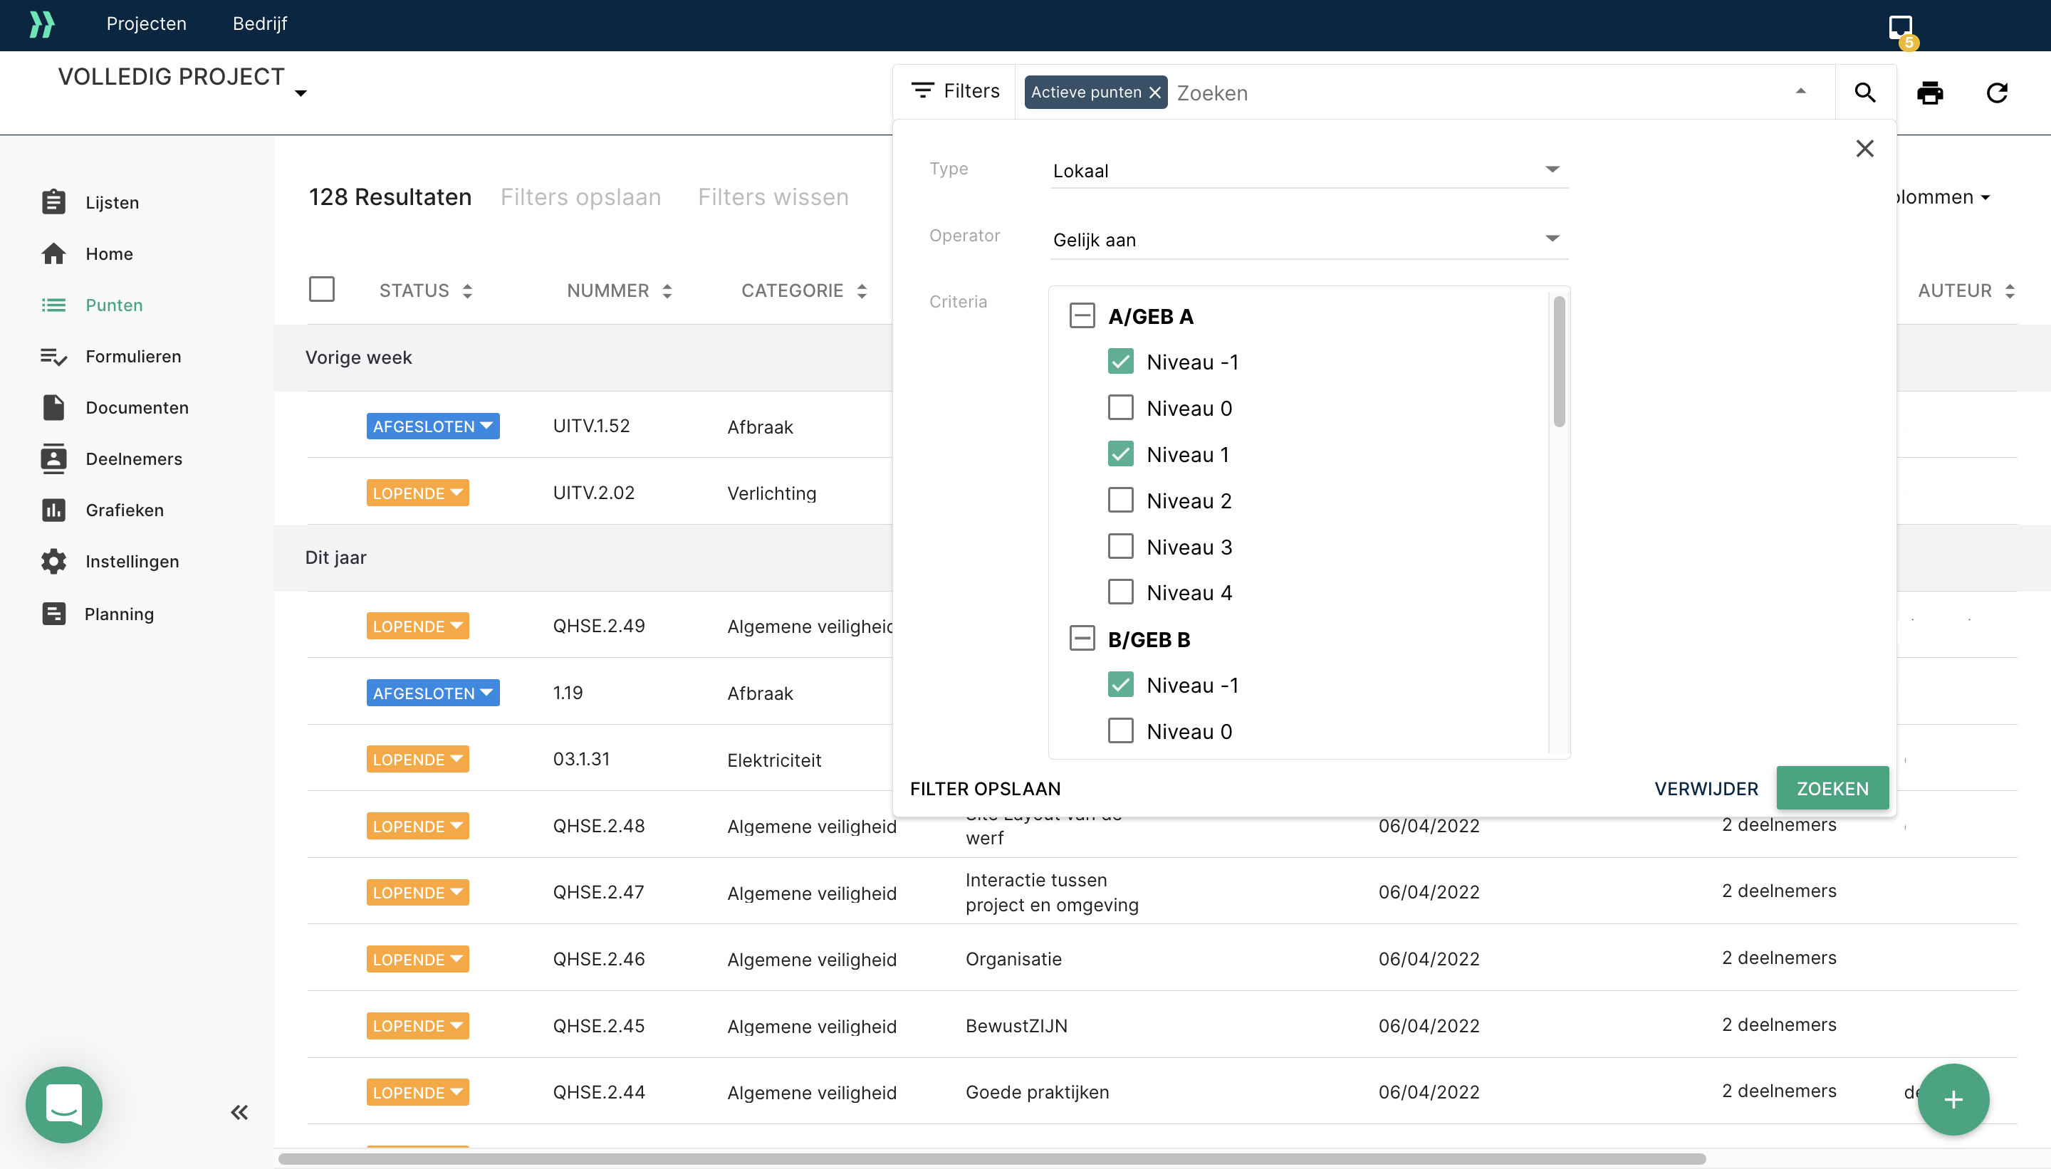Click Filters opslaan link

[580, 196]
